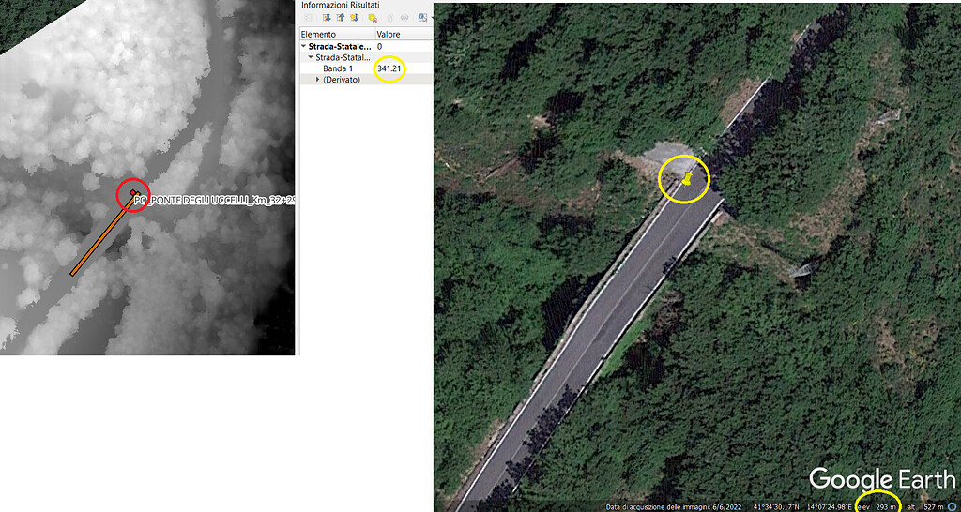Click the greyed-out first icon in results toolbar

click(x=309, y=18)
